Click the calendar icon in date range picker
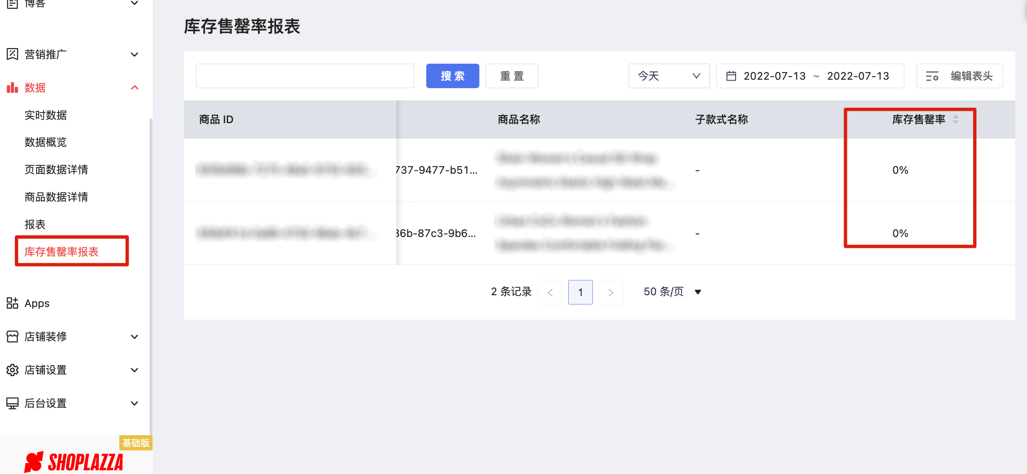Viewport: 1027px width, 474px height. coord(731,76)
